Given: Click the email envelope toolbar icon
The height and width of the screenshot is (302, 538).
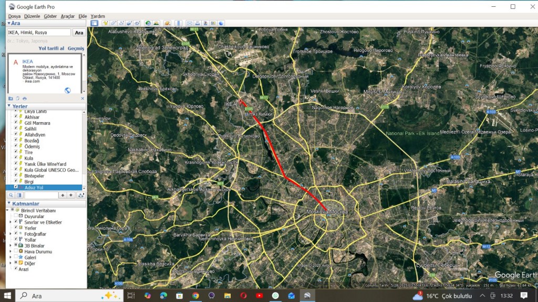Looking at the screenshot, I should (190, 23).
